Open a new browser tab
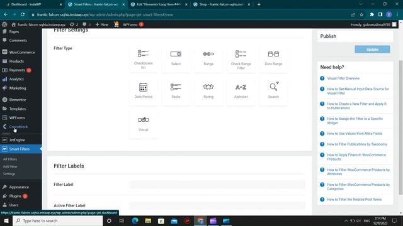403x226 pixels. click(x=259, y=4)
